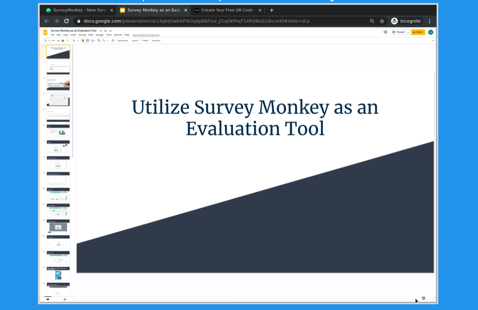Open Chrome three-dot menu

point(429,21)
